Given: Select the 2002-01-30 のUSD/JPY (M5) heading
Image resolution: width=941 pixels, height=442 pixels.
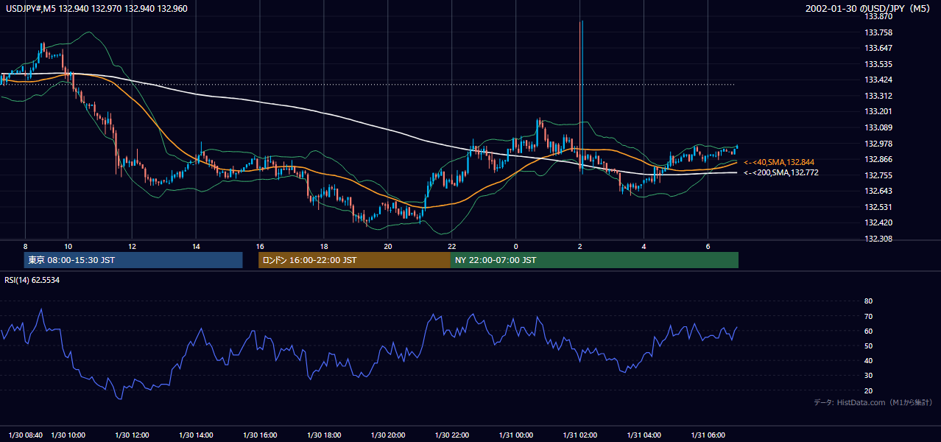Looking at the screenshot, I should point(870,8).
